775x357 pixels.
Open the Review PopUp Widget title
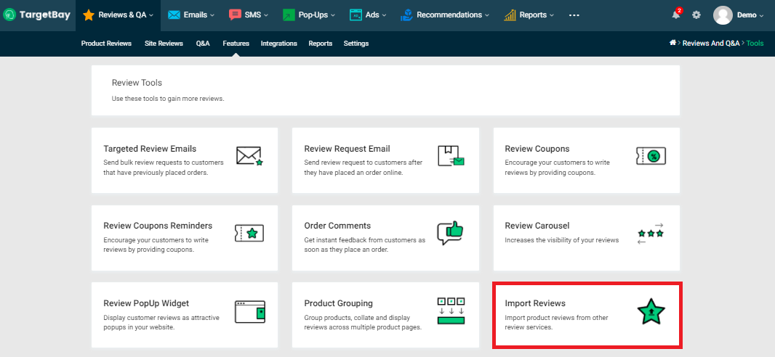click(x=146, y=303)
